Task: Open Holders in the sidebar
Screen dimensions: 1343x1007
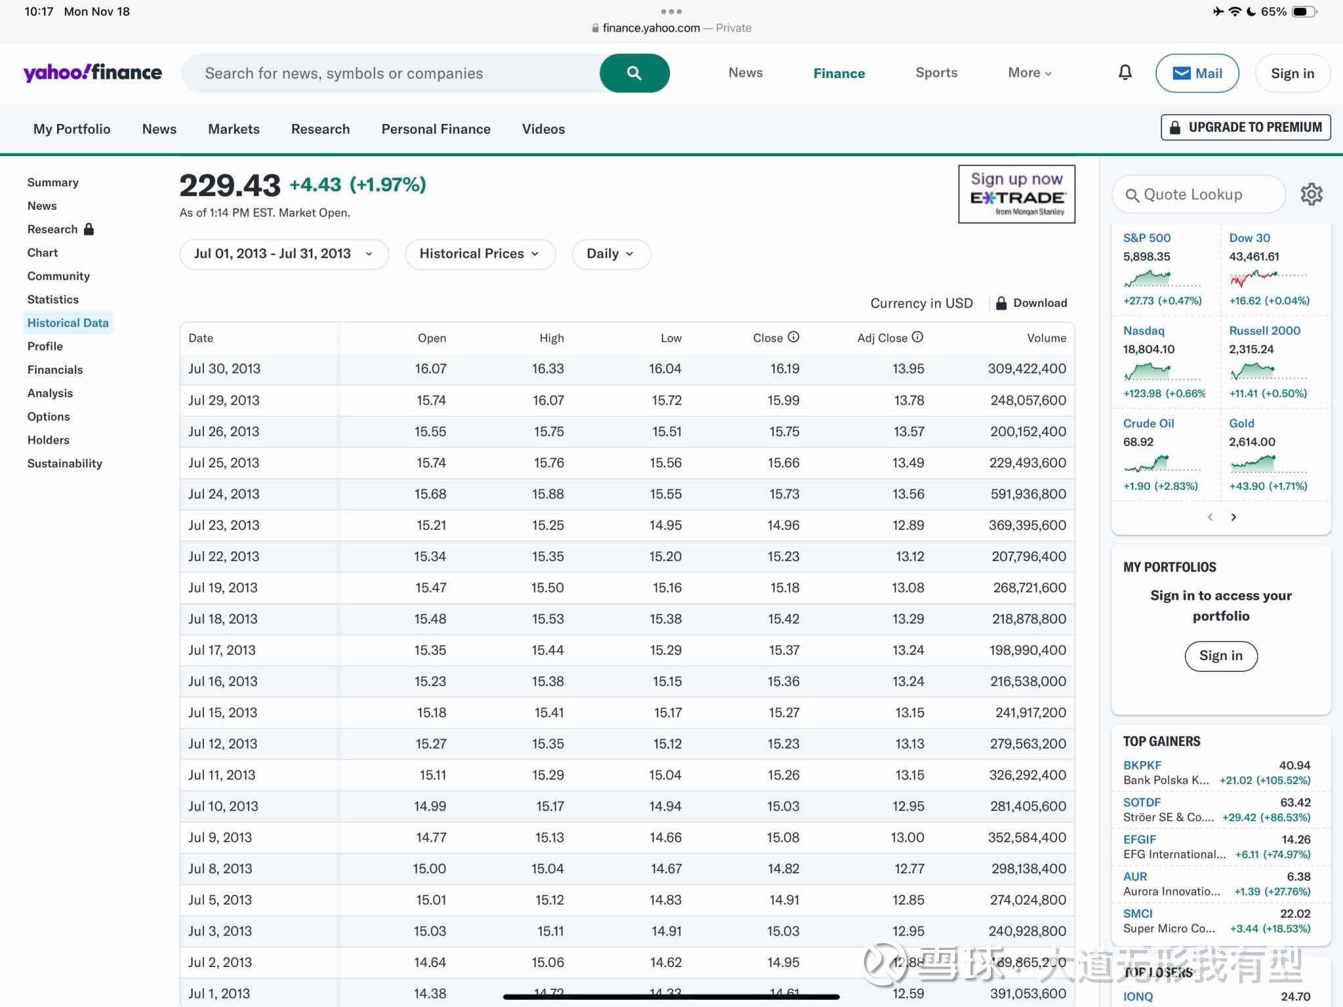Action: point(49,440)
